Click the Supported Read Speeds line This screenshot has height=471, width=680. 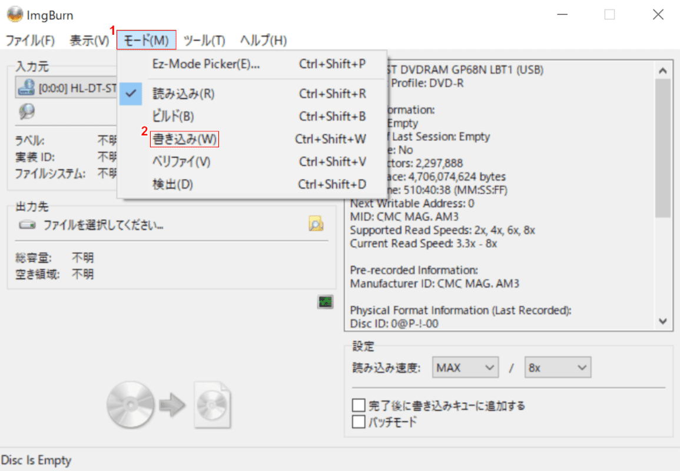coord(443,230)
